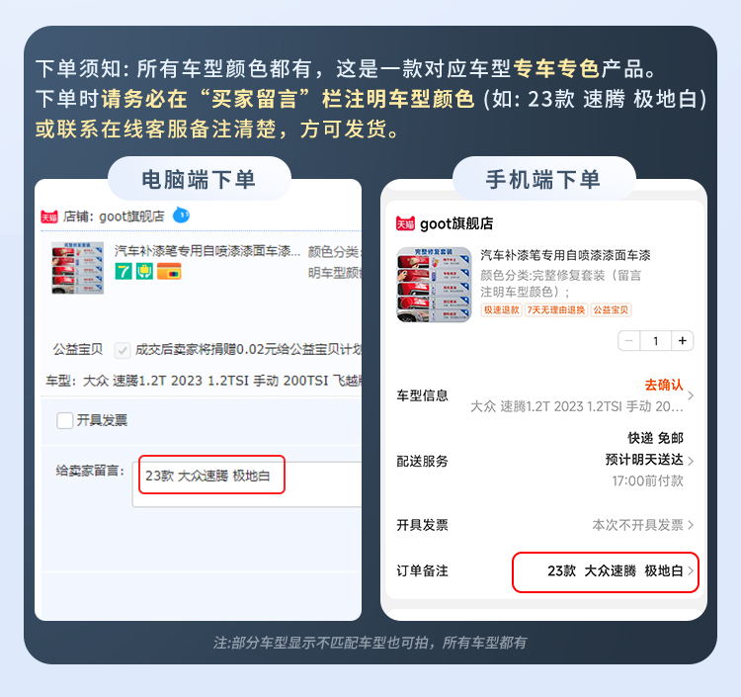
Task: Click the Tmall logo beside goot旗舰店 on mobile
Action: [x=405, y=223]
